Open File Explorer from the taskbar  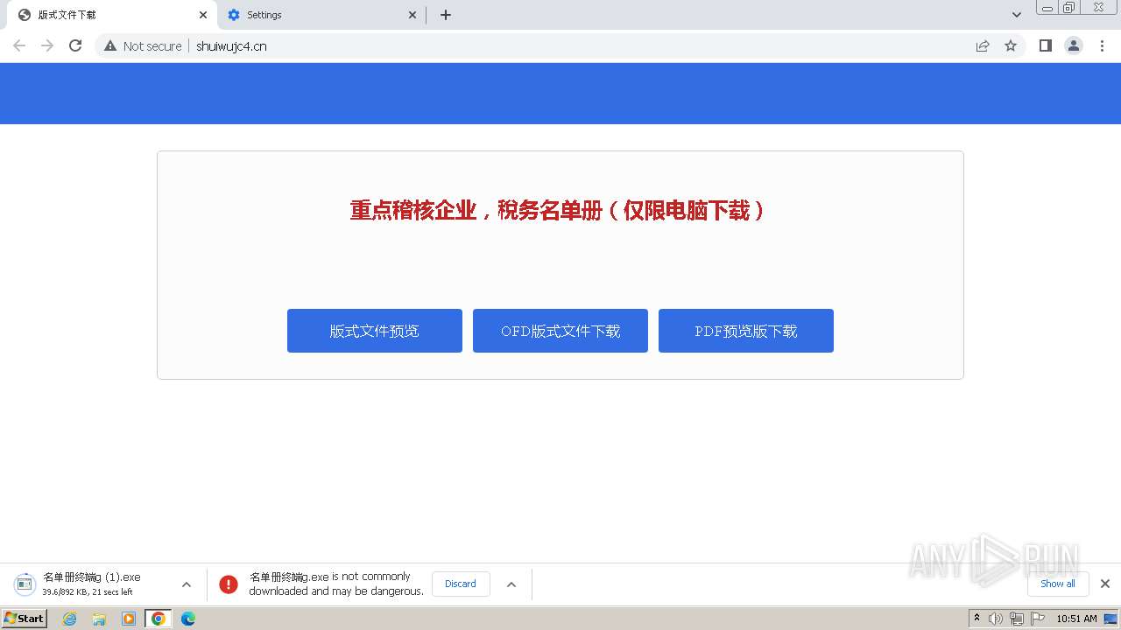tap(99, 619)
